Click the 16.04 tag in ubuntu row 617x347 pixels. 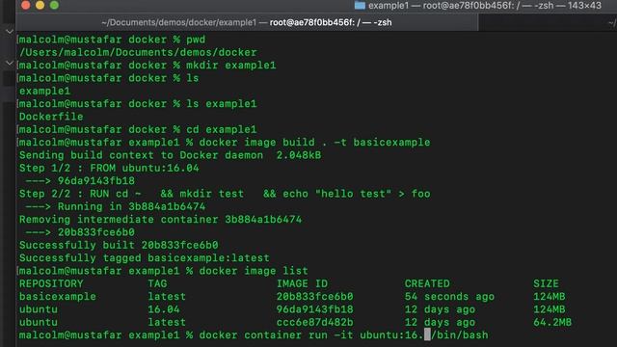[x=164, y=309]
